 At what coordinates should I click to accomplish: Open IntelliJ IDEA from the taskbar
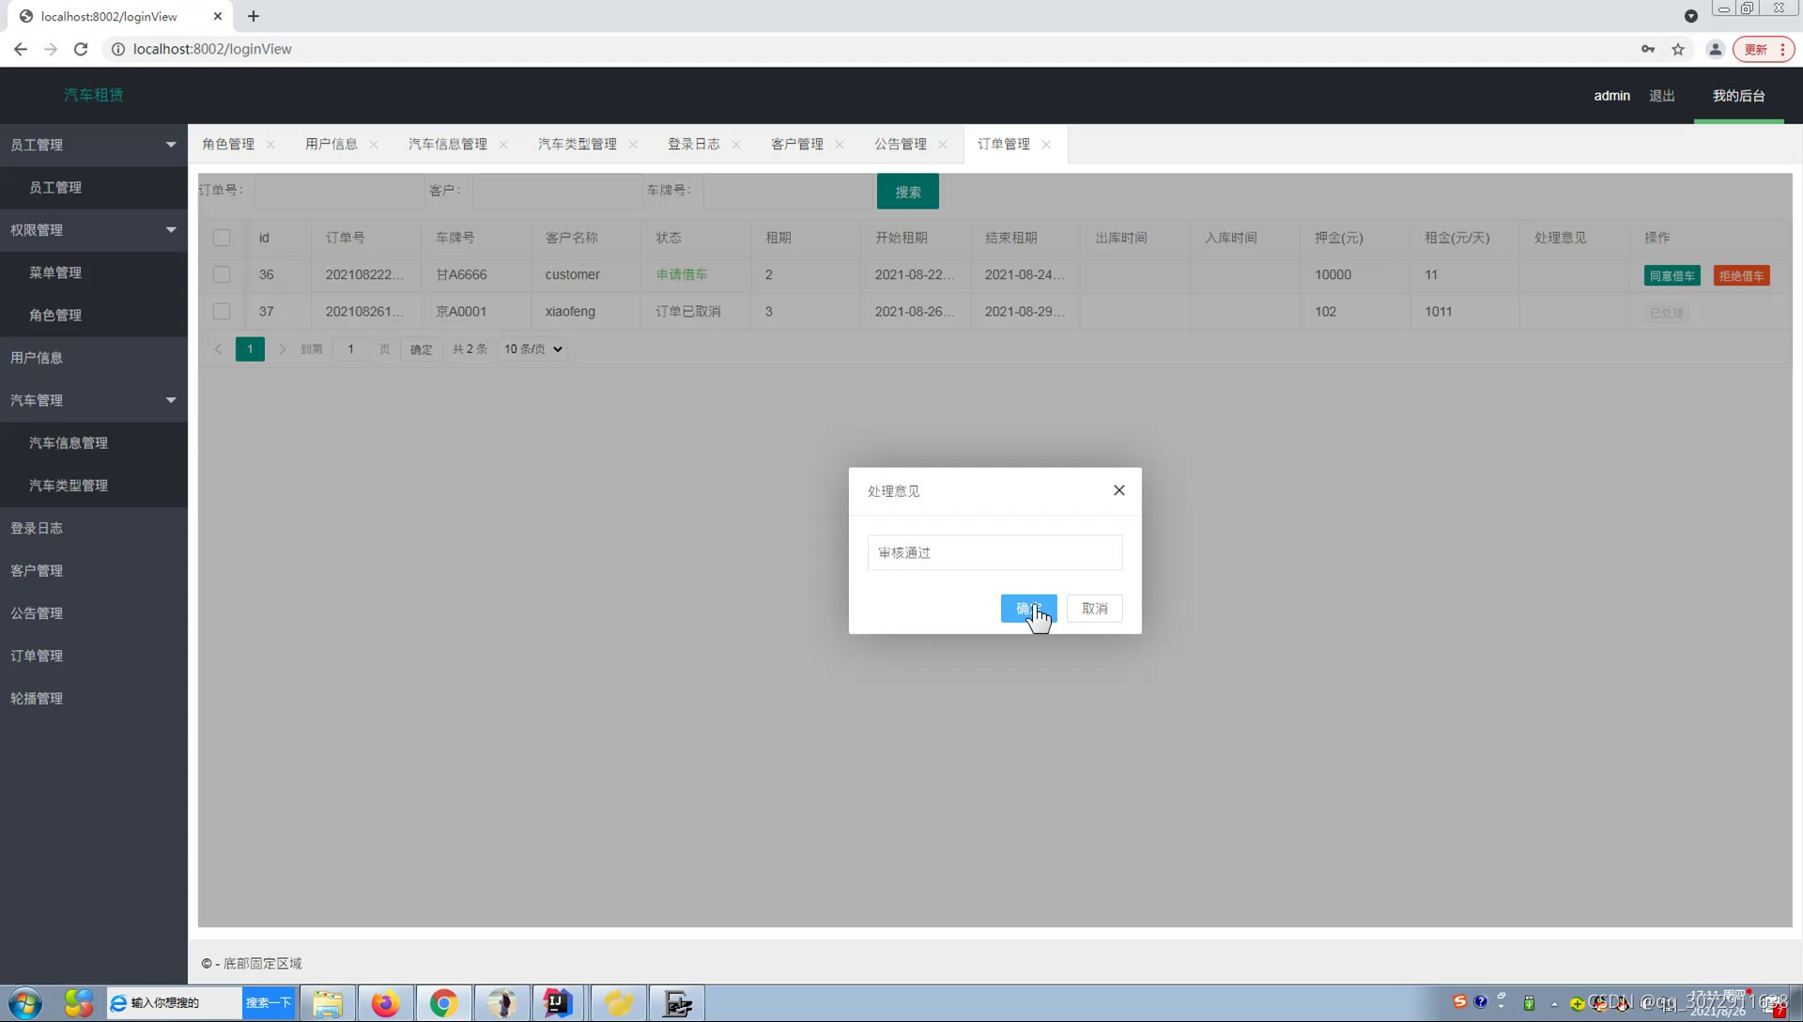(559, 1003)
